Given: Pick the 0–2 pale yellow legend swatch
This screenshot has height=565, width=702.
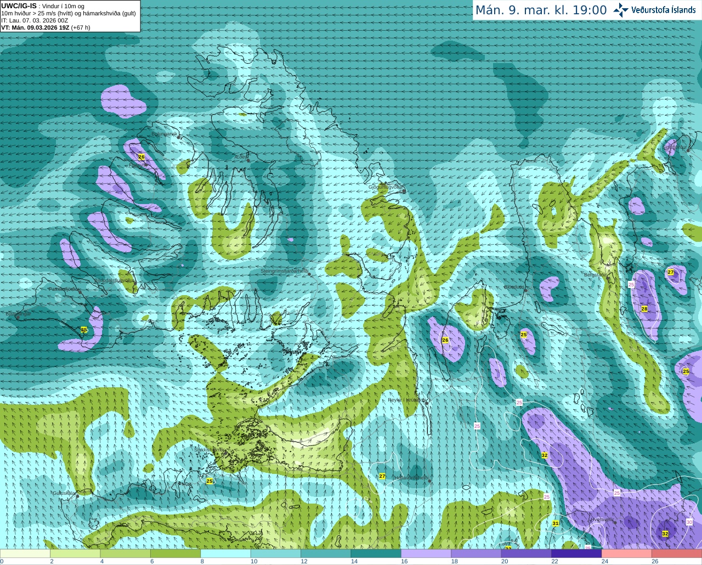Looking at the screenshot, I should tap(25, 553).
